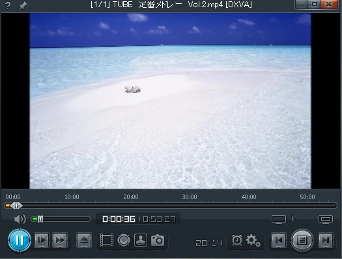This screenshot has height=259, width=342.
Task: Open the playlist with the round button
Action: click(302, 240)
